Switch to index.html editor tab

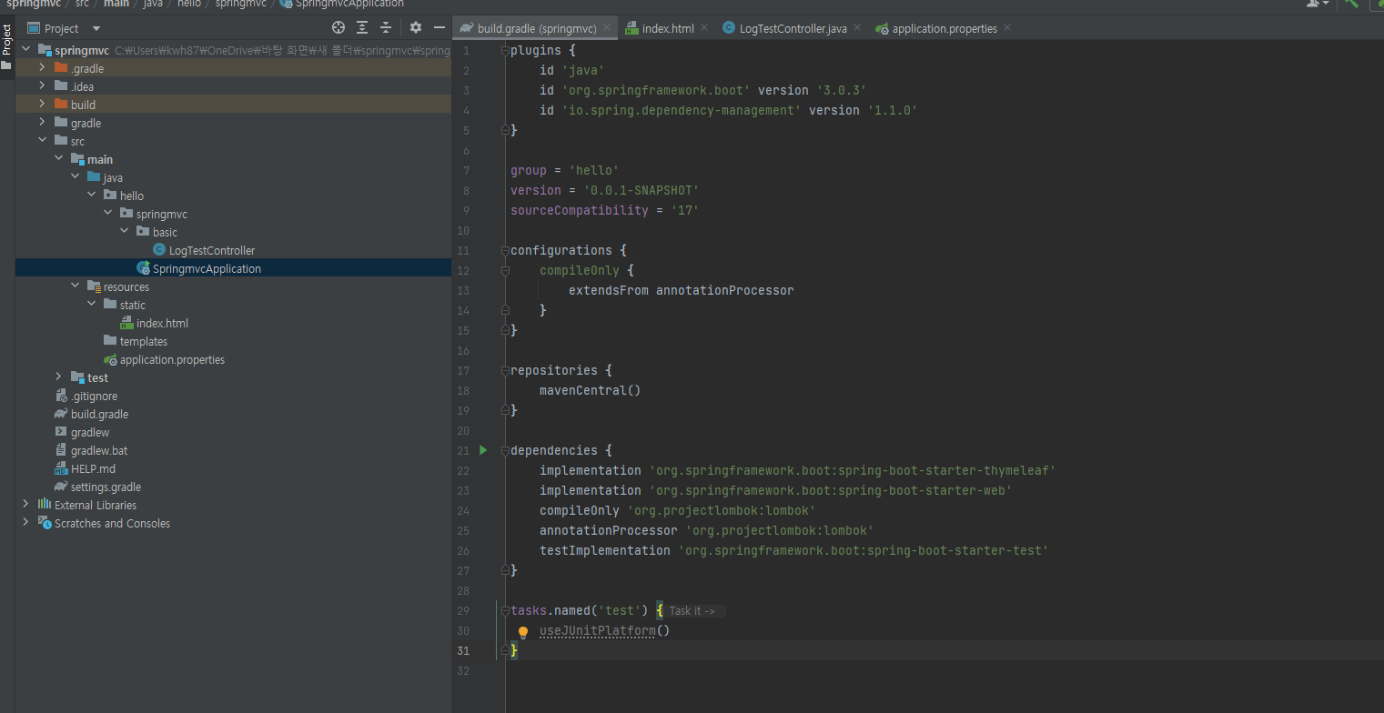pyautogui.click(x=668, y=28)
